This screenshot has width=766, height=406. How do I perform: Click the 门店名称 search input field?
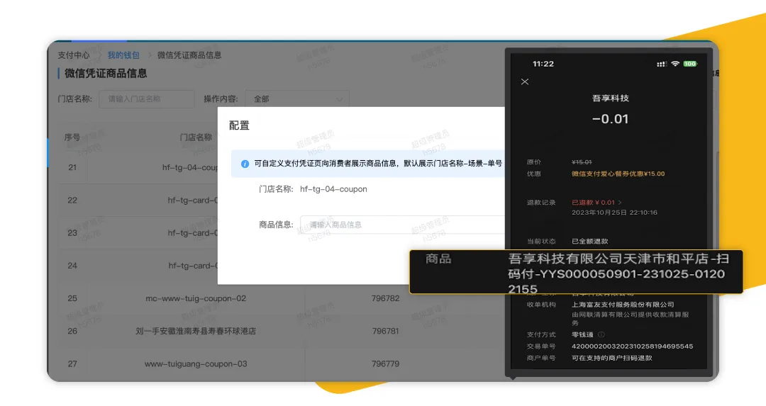[147, 99]
